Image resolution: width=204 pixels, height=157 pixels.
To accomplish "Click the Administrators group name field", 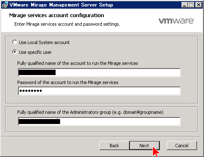I will [99, 122].
